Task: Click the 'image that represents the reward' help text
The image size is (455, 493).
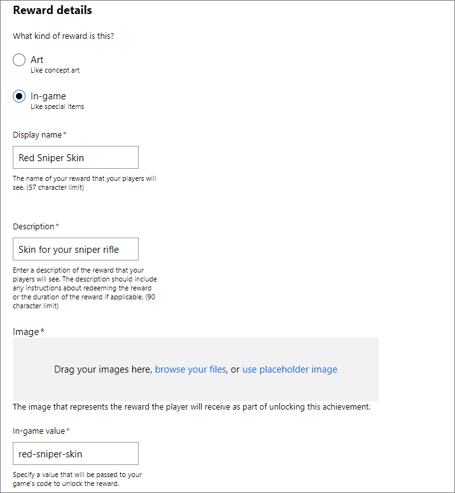Action: 192,406
